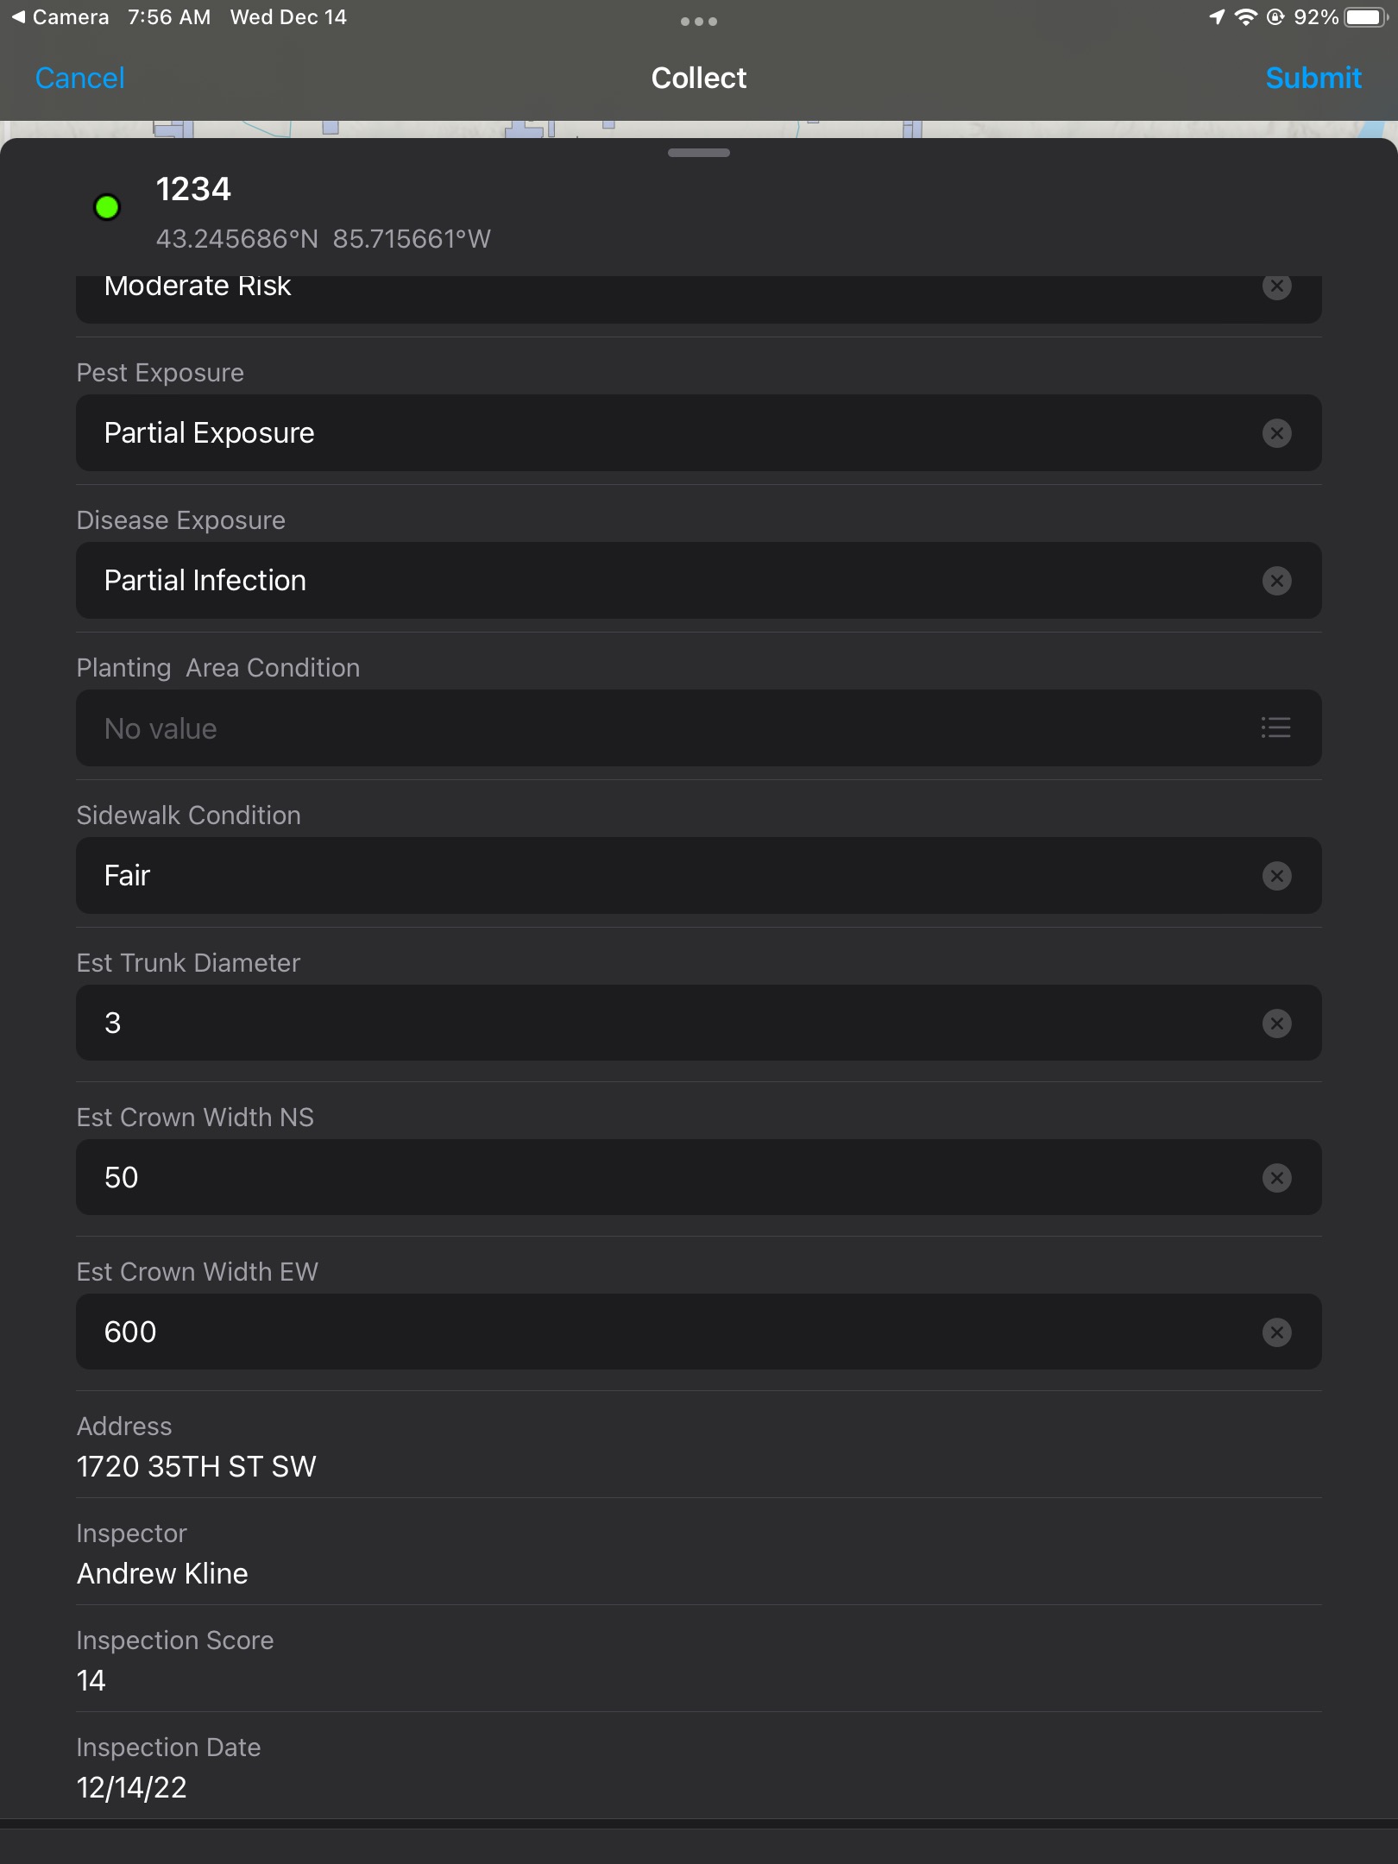
Task: Tap Cancel to discard the collection
Action: [80, 79]
